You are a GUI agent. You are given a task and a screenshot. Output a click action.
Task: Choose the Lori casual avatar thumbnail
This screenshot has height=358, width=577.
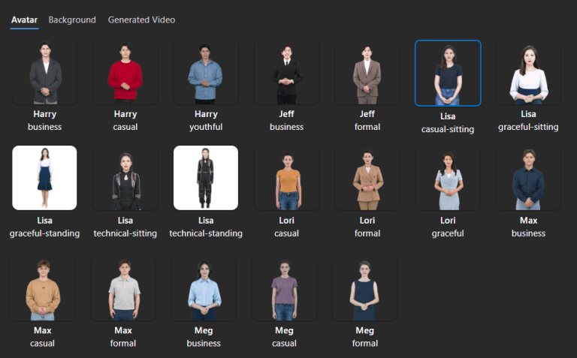(x=286, y=178)
